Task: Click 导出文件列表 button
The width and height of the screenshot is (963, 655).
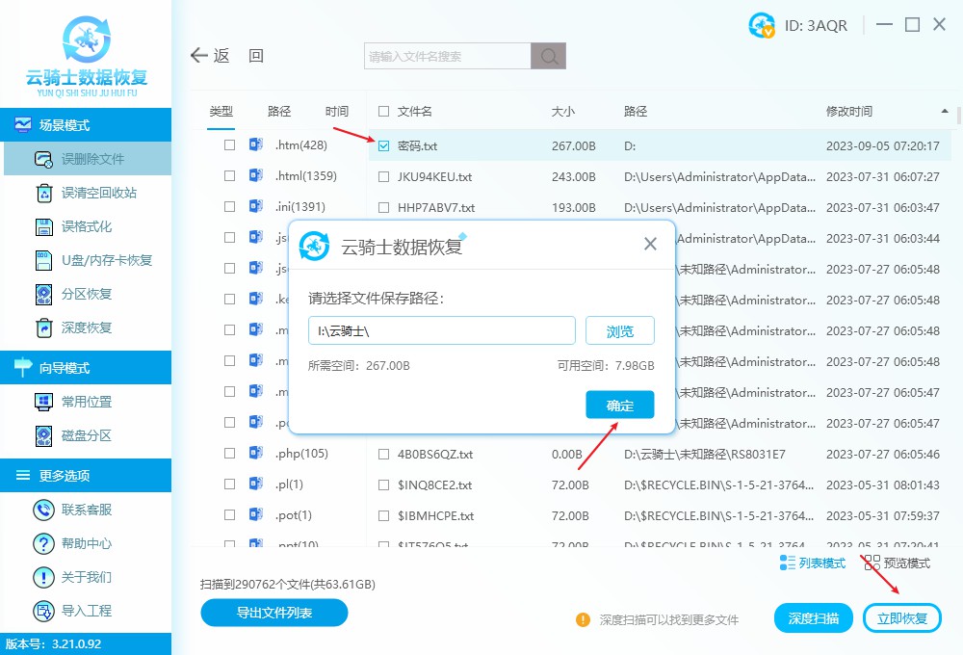Action: coord(274,613)
